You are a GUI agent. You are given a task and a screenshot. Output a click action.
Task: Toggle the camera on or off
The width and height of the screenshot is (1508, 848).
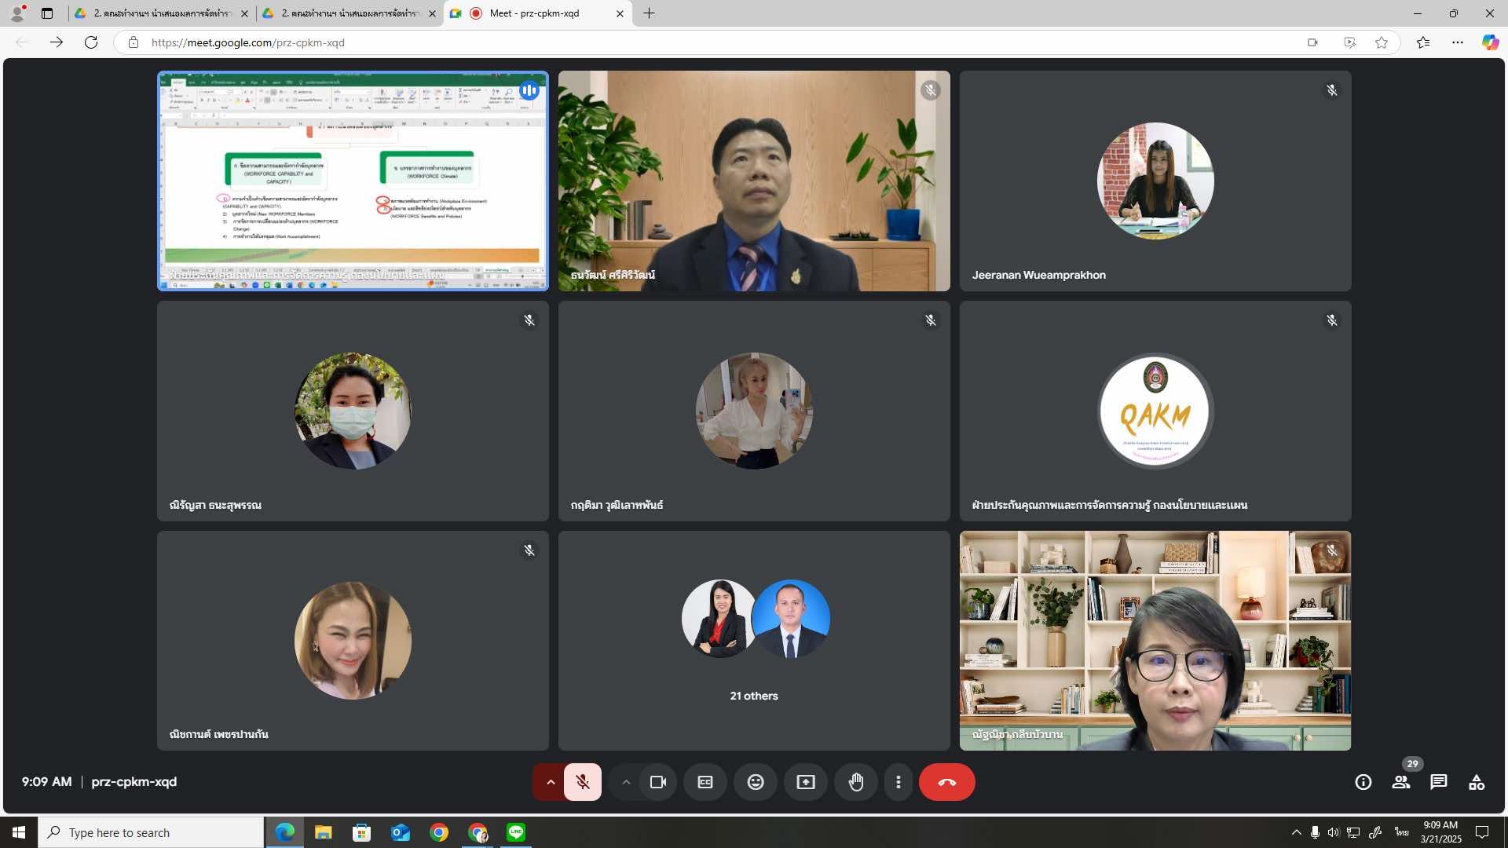pos(658,782)
